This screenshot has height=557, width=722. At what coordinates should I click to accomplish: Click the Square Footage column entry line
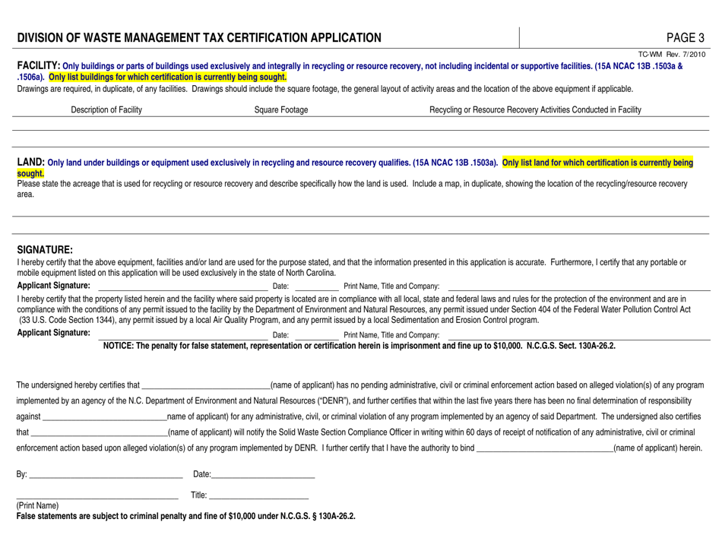pyautogui.click(x=281, y=122)
